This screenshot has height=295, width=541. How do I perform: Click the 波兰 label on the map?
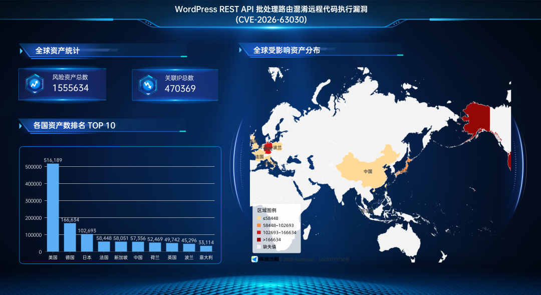point(277,147)
